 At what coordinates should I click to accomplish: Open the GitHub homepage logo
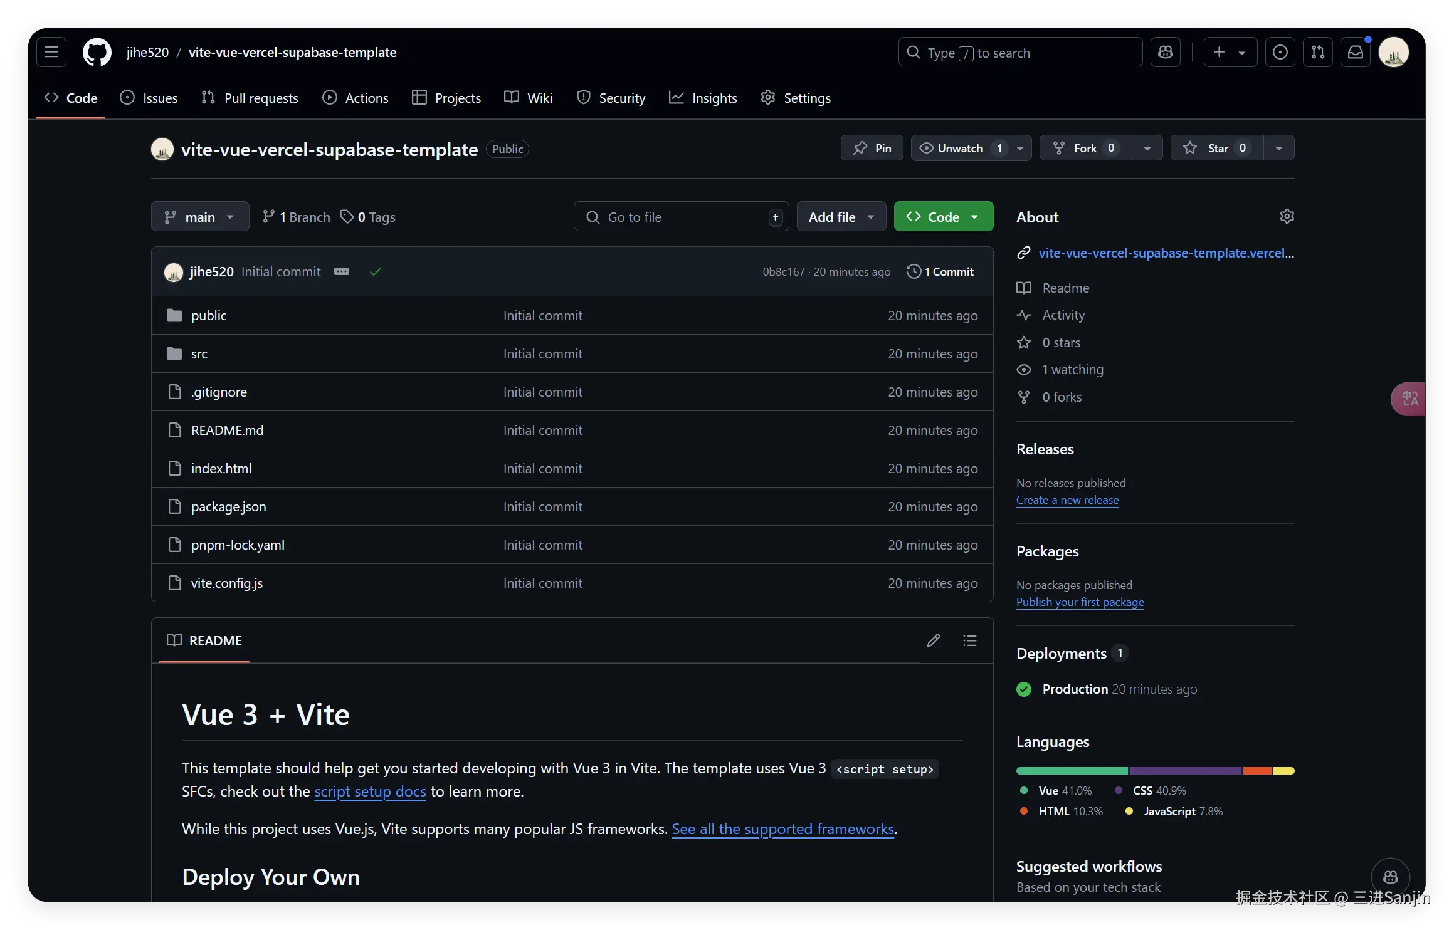(x=97, y=52)
